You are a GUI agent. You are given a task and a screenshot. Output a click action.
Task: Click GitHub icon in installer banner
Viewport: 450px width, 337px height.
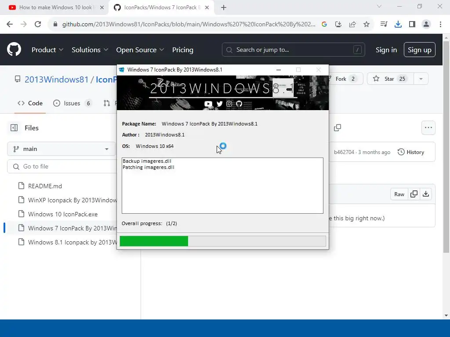pyautogui.click(x=239, y=104)
